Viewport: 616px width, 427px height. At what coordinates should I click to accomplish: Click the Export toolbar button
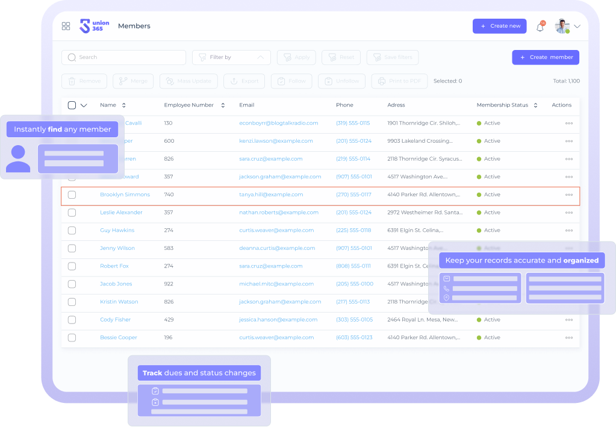[244, 81]
